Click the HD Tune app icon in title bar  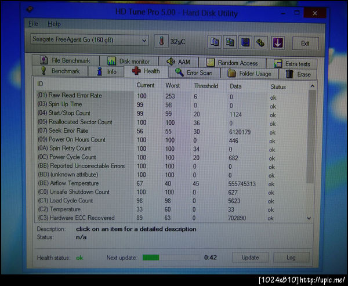pyautogui.click(x=30, y=9)
